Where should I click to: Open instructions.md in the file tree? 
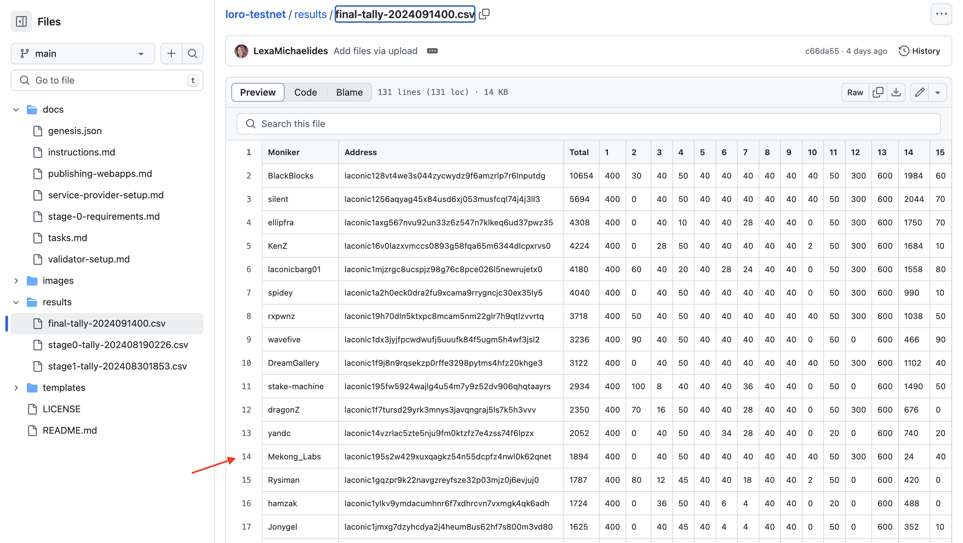(x=82, y=152)
